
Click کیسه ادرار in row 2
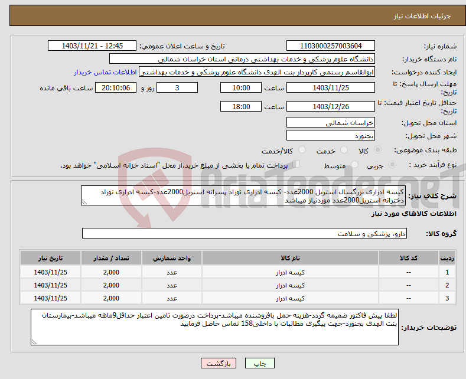pos(290,286)
